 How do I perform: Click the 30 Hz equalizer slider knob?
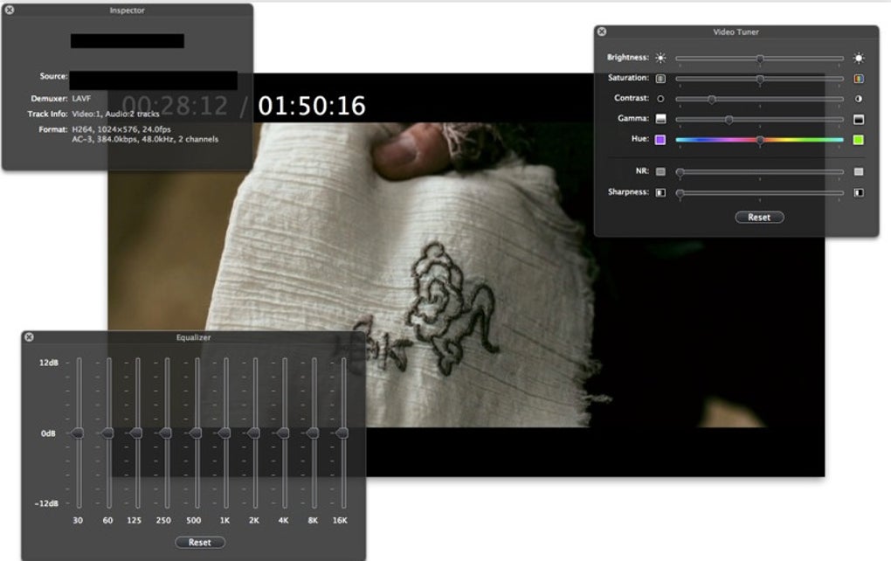pyautogui.click(x=78, y=433)
